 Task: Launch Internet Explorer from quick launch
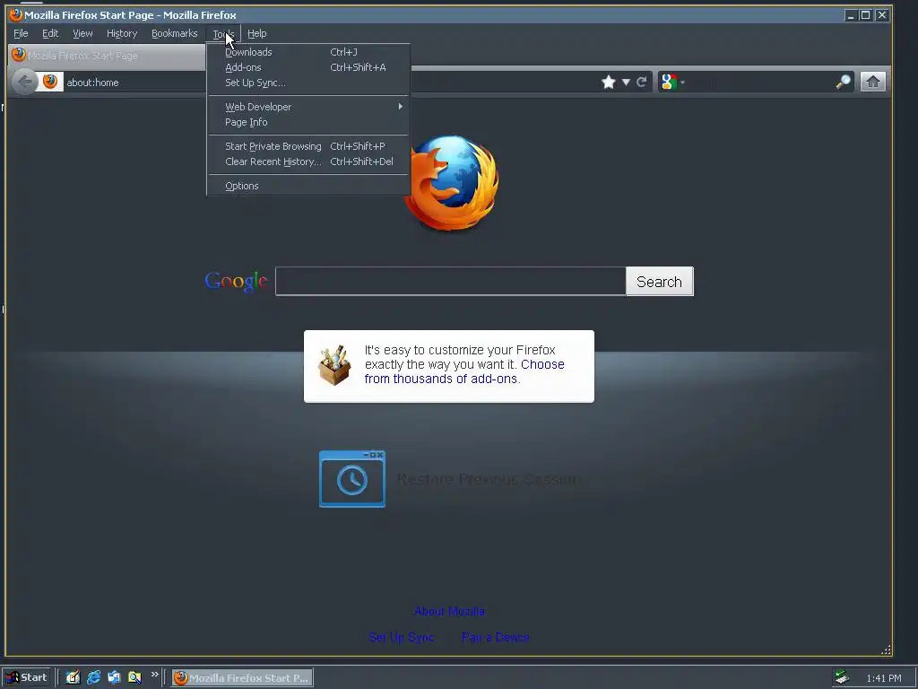93,677
